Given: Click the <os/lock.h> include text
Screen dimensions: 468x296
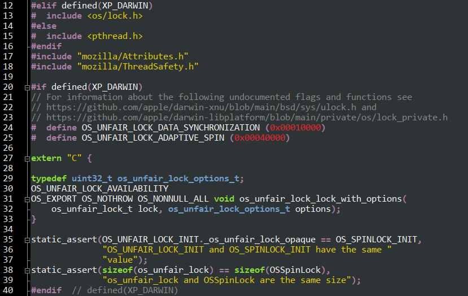Looking at the screenshot, I should pos(115,16).
